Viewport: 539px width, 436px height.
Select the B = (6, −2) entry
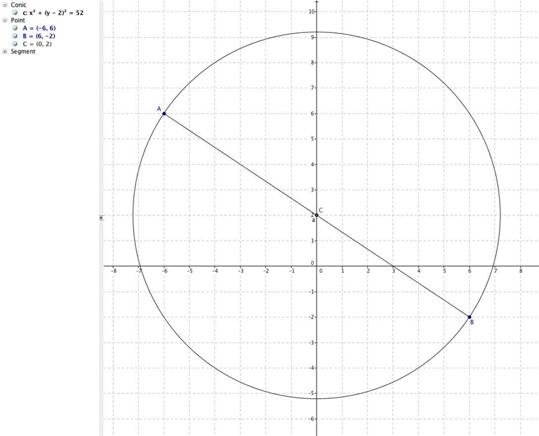point(39,36)
